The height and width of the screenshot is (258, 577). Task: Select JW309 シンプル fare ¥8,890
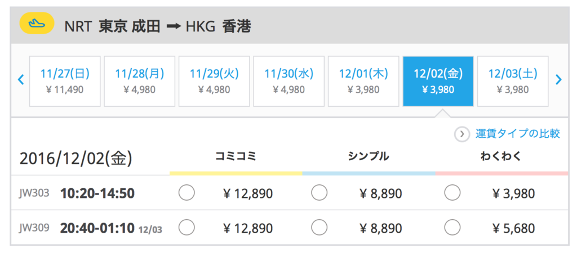319,228
